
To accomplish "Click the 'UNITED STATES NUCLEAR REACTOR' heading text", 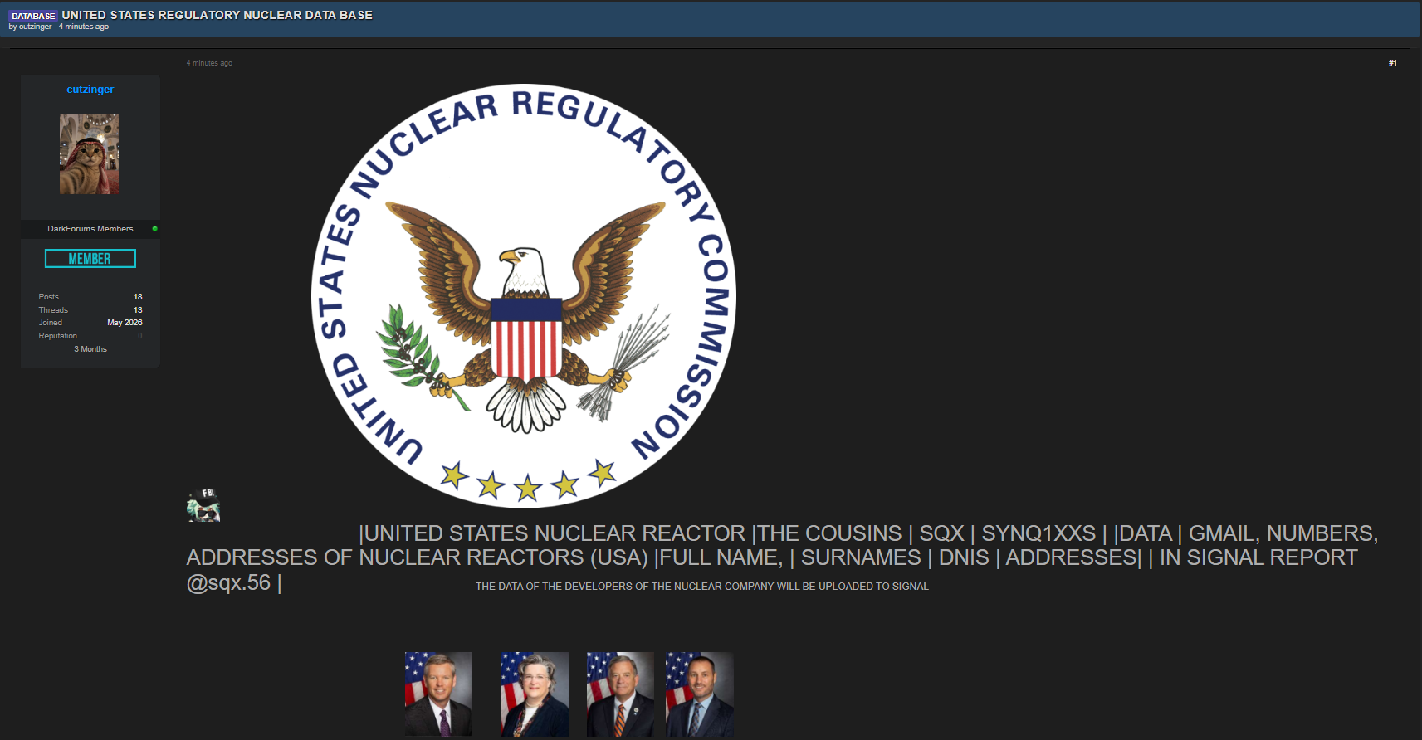I will click(555, 533).
